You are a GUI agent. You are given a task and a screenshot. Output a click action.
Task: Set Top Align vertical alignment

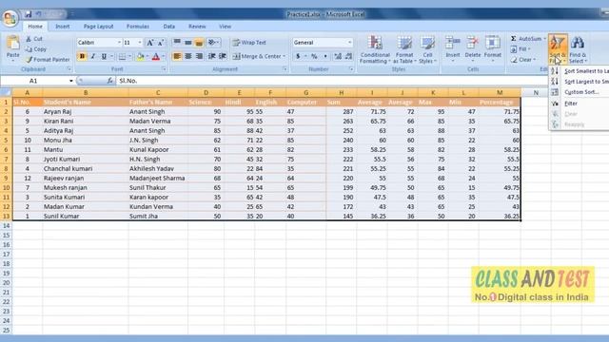(x=177, y=42)
